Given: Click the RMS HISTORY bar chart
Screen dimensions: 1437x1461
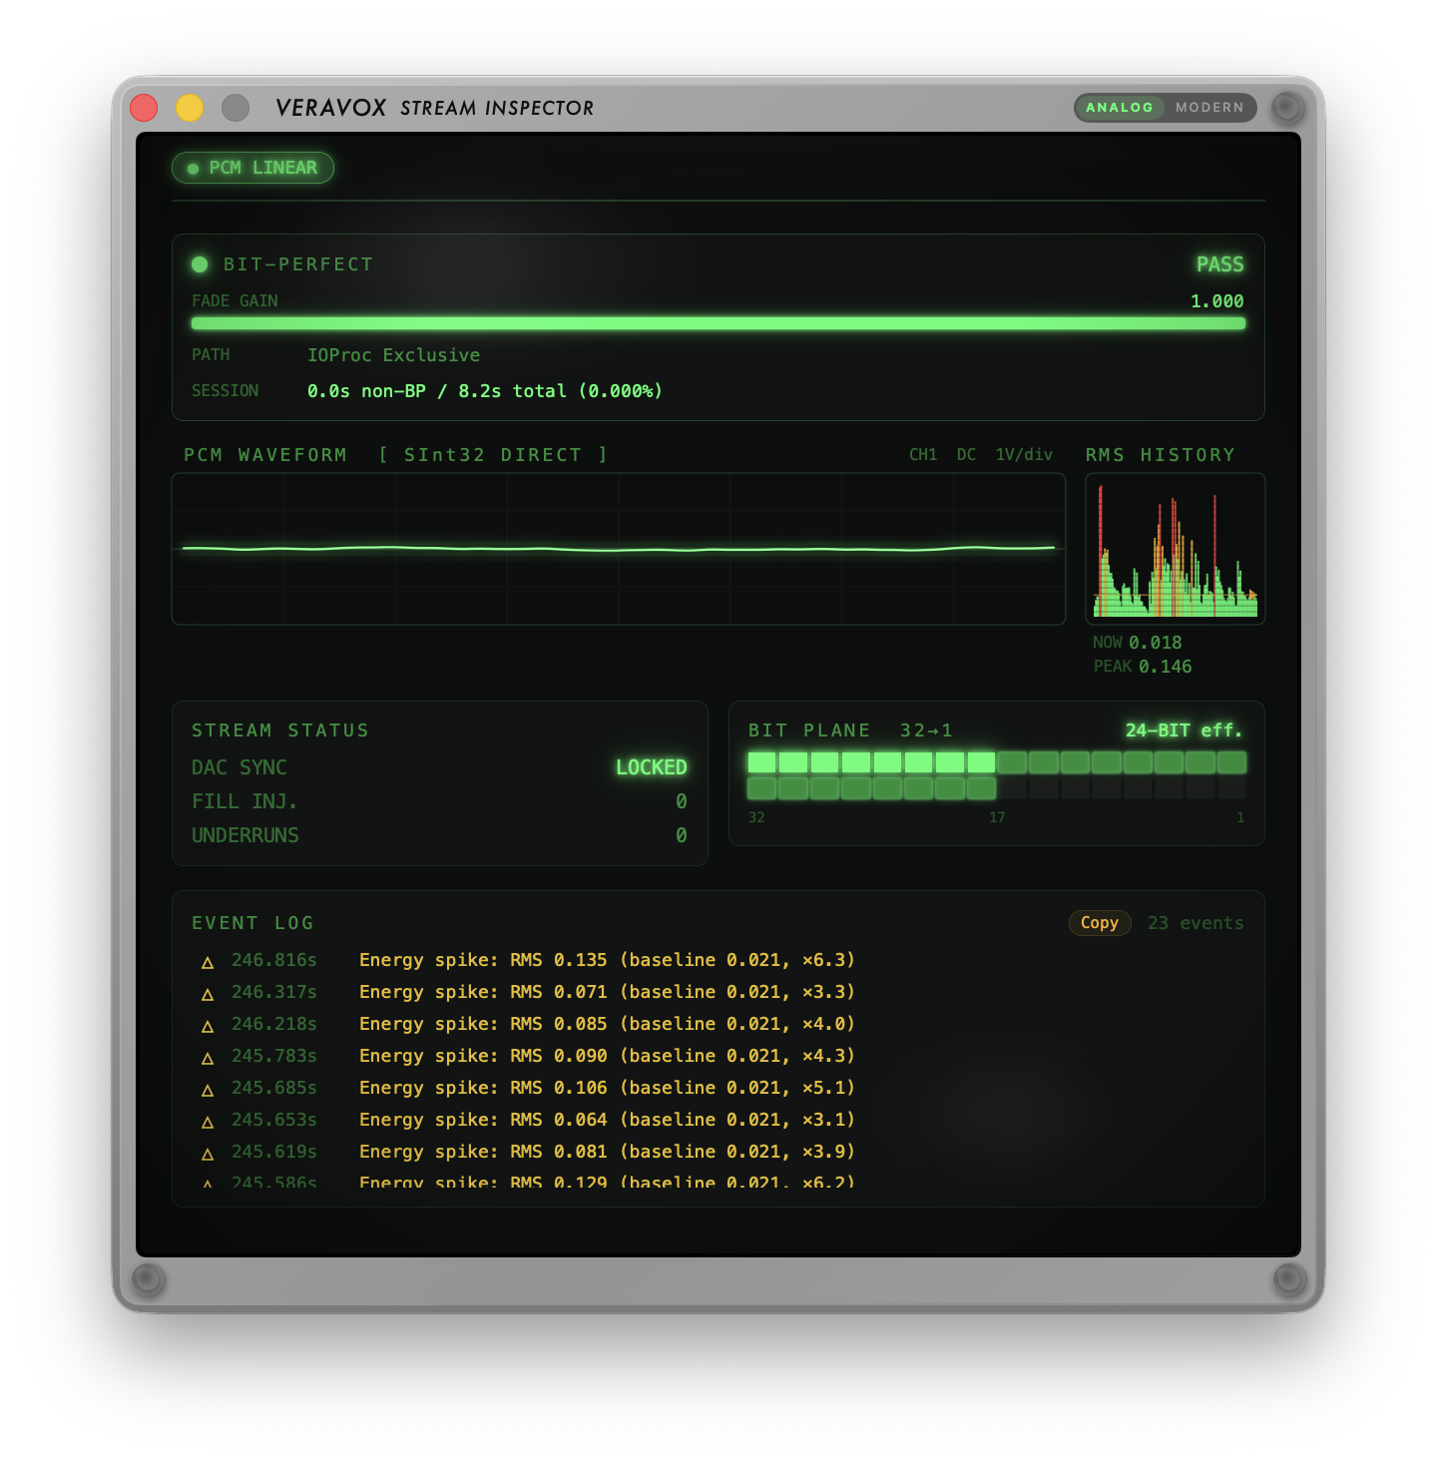Looking at the screenshot, I should (1176, 549).
